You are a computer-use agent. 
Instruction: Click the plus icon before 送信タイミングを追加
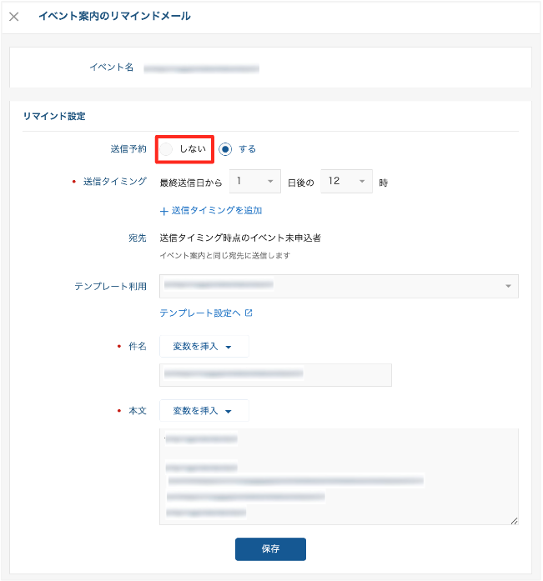[163, 211]
